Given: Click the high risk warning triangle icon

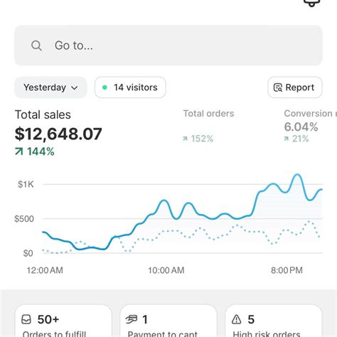Looking at the screenshot, I should [x=236, y=319].
